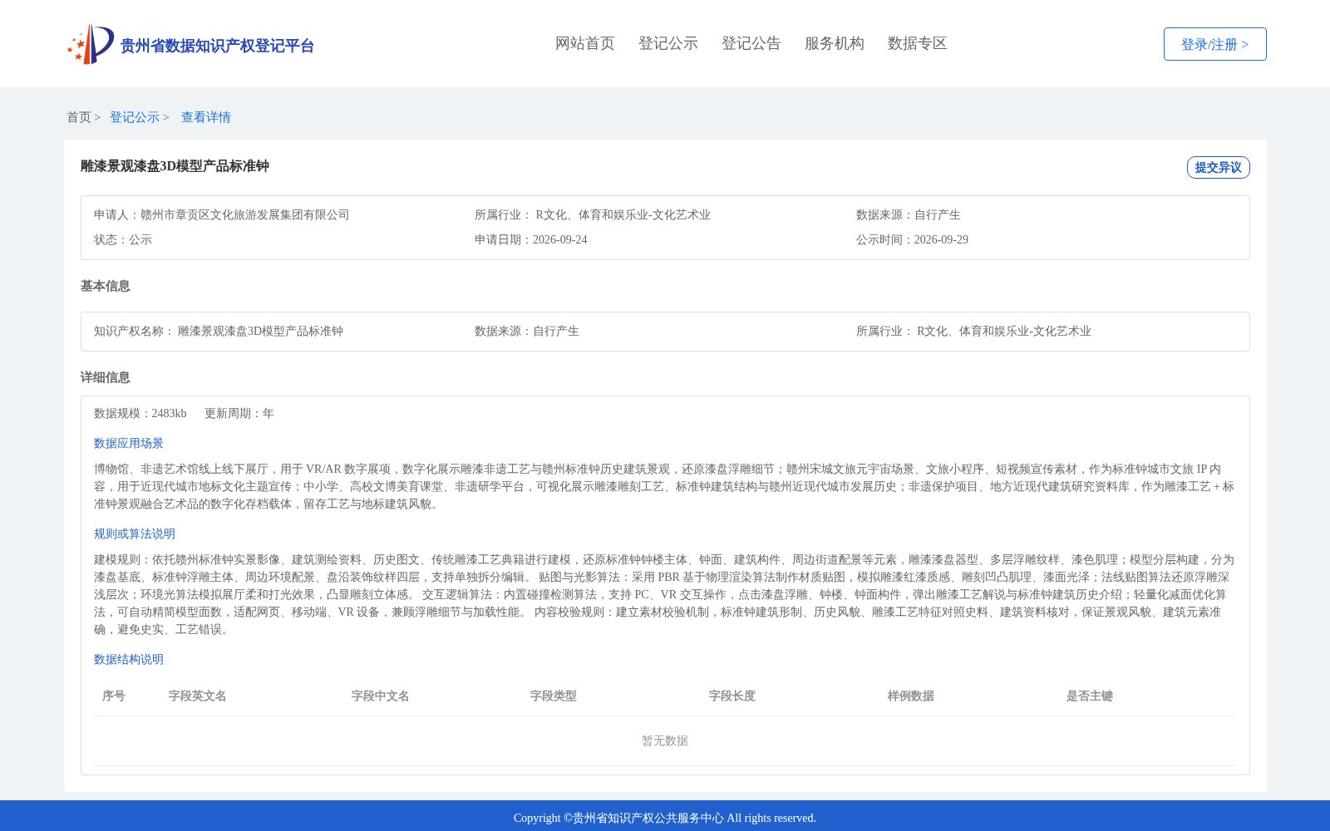Click the 状态：公示 text

coord(123,240)
